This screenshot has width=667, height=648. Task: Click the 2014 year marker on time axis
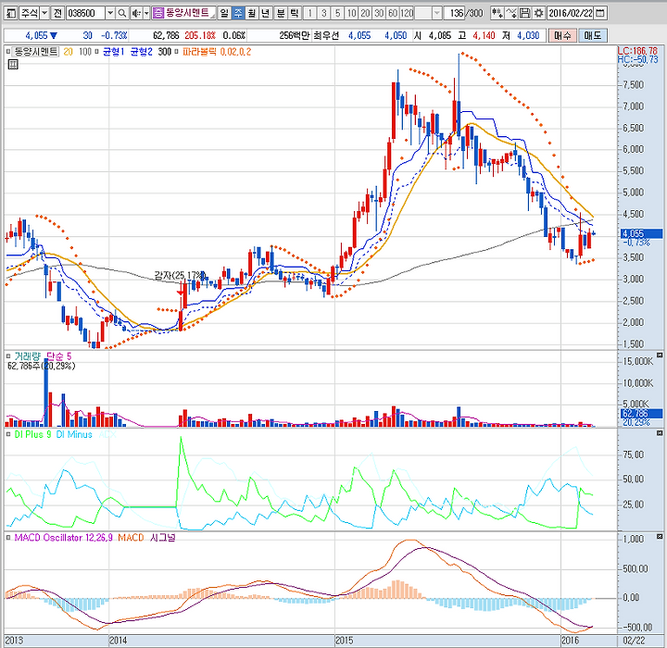click(x=118, y=641)
